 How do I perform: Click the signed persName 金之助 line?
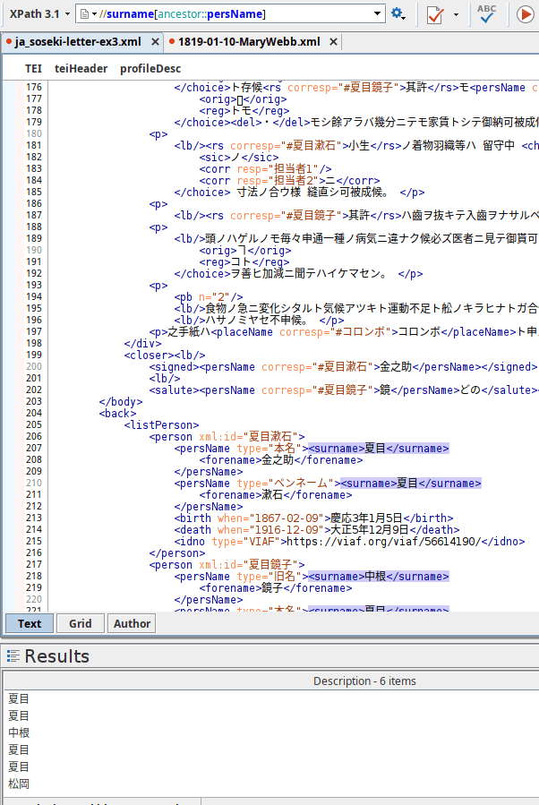tap(343, 367)
